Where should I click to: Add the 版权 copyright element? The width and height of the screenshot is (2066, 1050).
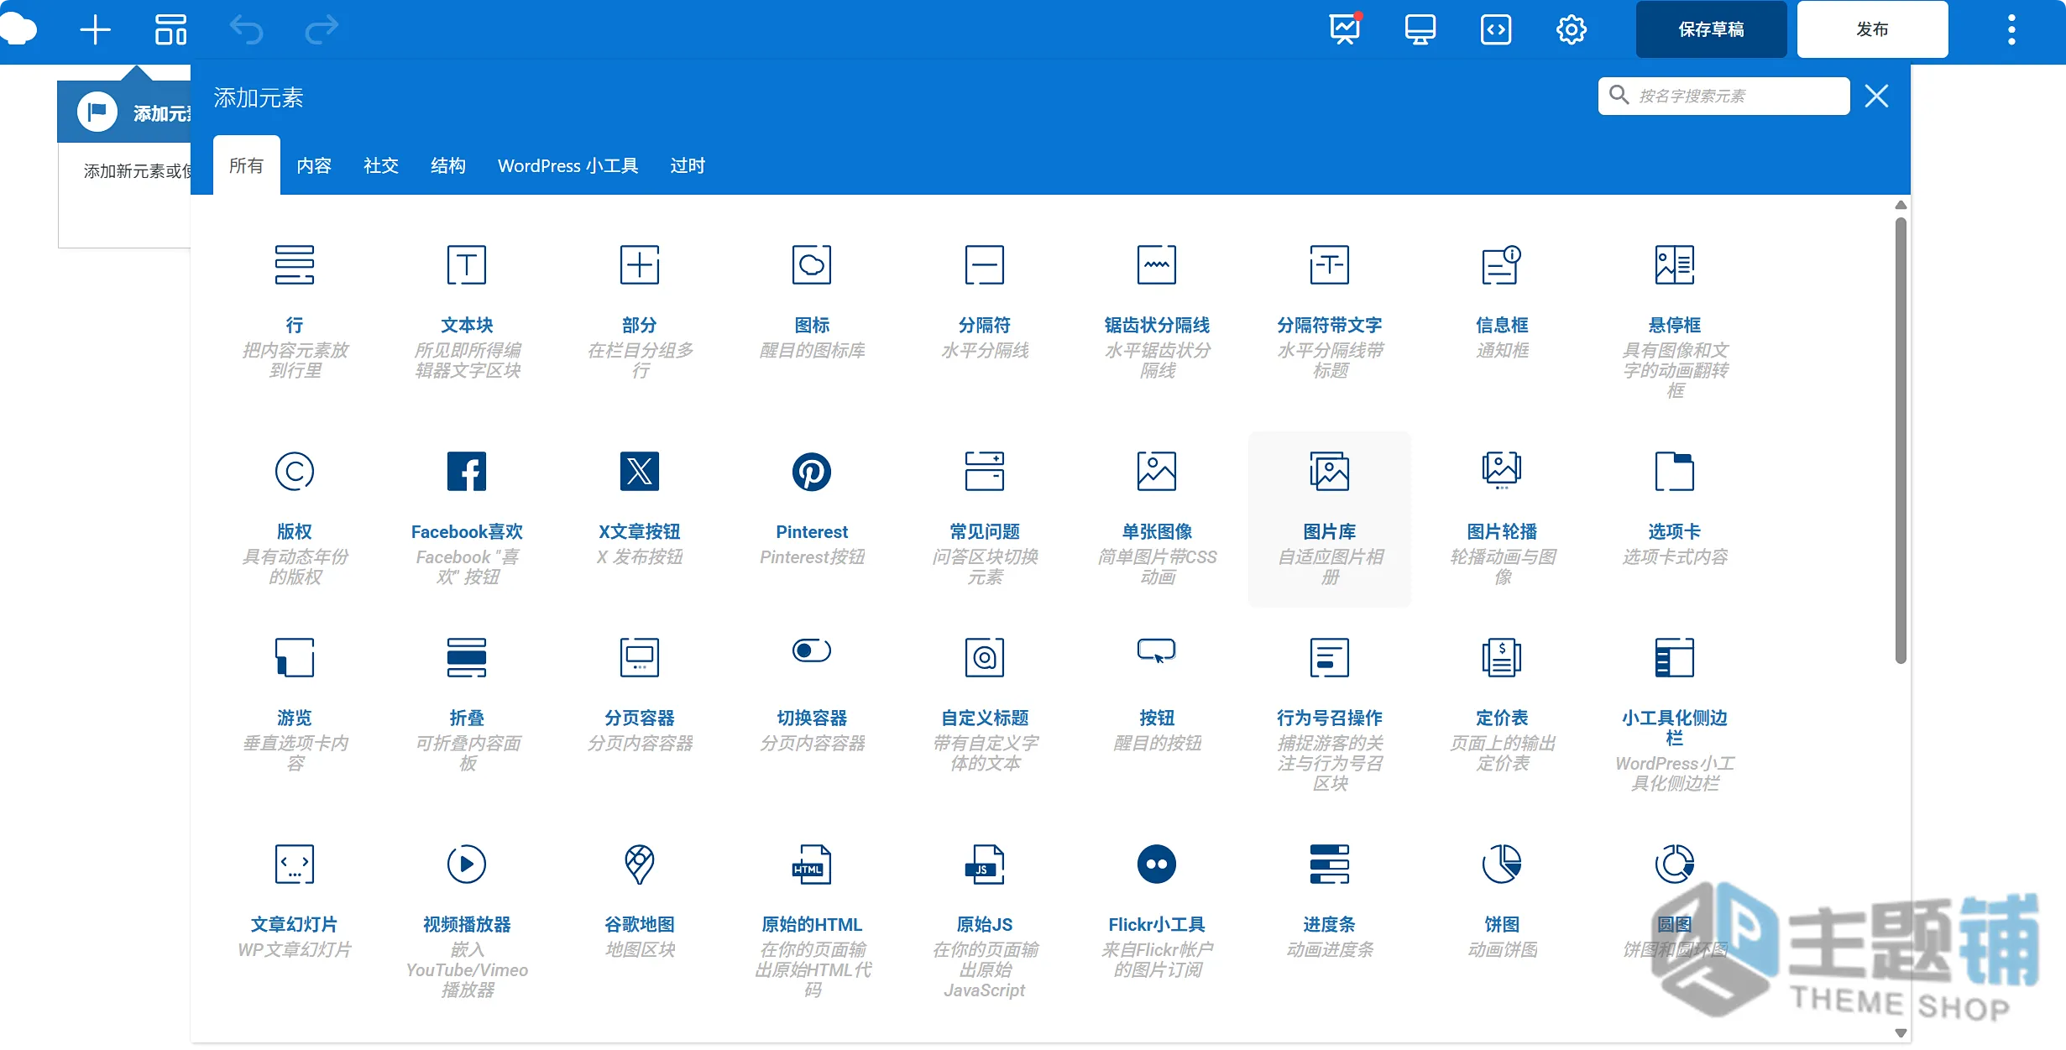point(295,519)
